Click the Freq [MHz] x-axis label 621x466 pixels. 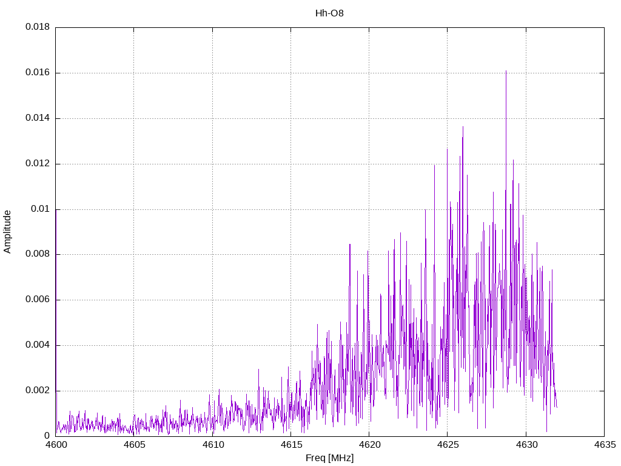pos(329,458)
